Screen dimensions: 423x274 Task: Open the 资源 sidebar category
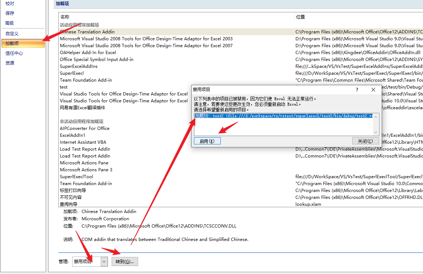[10, 63]
